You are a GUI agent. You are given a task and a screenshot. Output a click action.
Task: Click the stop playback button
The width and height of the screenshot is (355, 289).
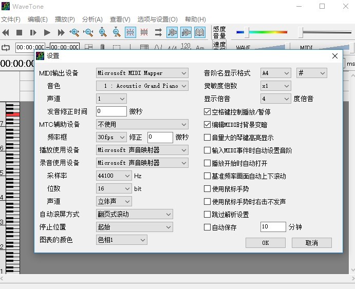[19, 32]
